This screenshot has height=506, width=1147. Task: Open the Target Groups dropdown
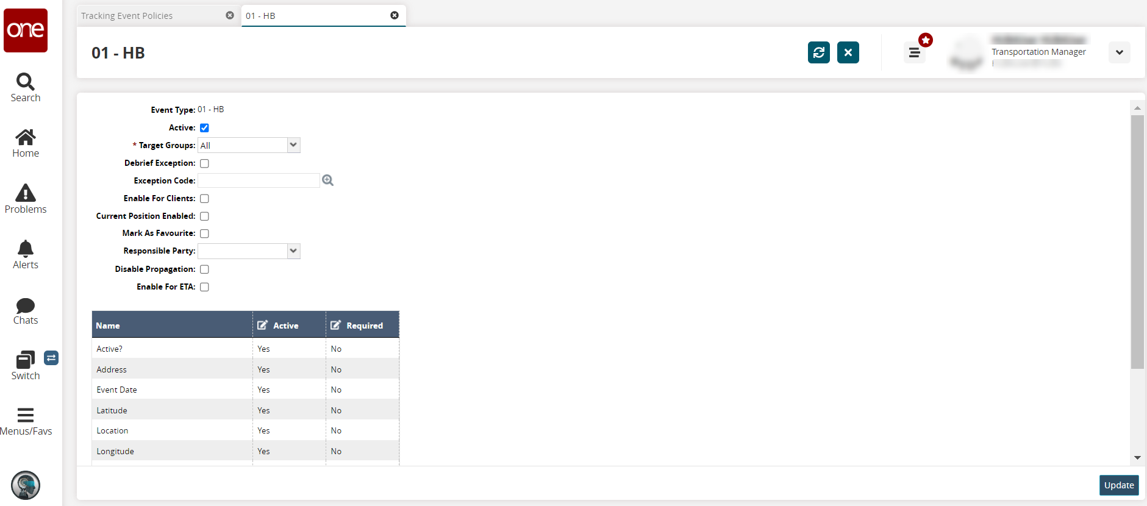point(293,145)
